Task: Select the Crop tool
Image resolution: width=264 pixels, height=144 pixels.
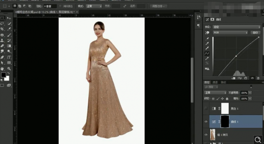Action: coord(2,29)
